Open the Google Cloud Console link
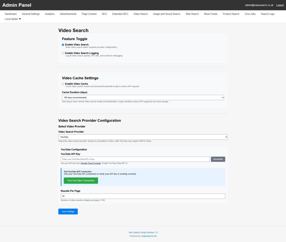 (x=90, y=163)
